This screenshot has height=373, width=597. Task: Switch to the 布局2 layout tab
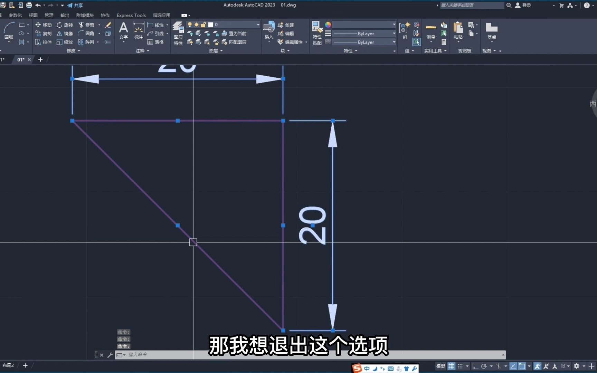pos(8,365)
